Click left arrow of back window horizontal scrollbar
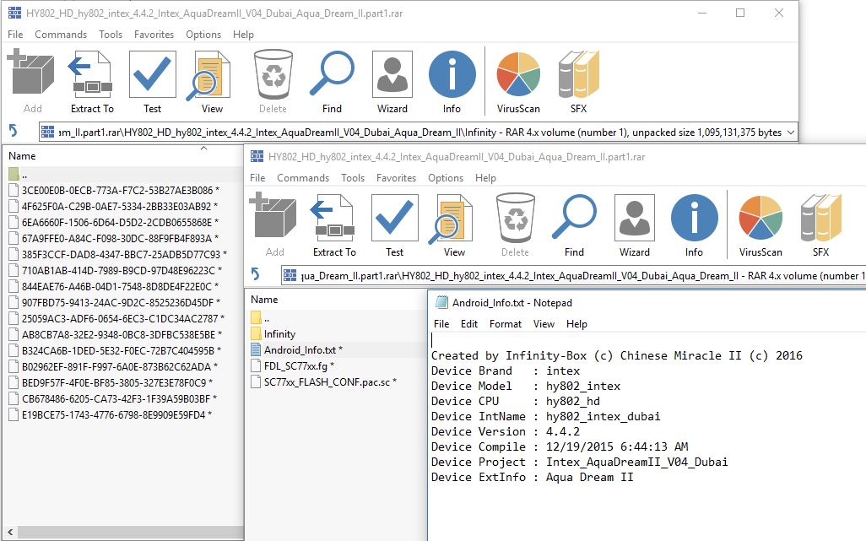Screen dimensions: 866x541 (10, 533)
